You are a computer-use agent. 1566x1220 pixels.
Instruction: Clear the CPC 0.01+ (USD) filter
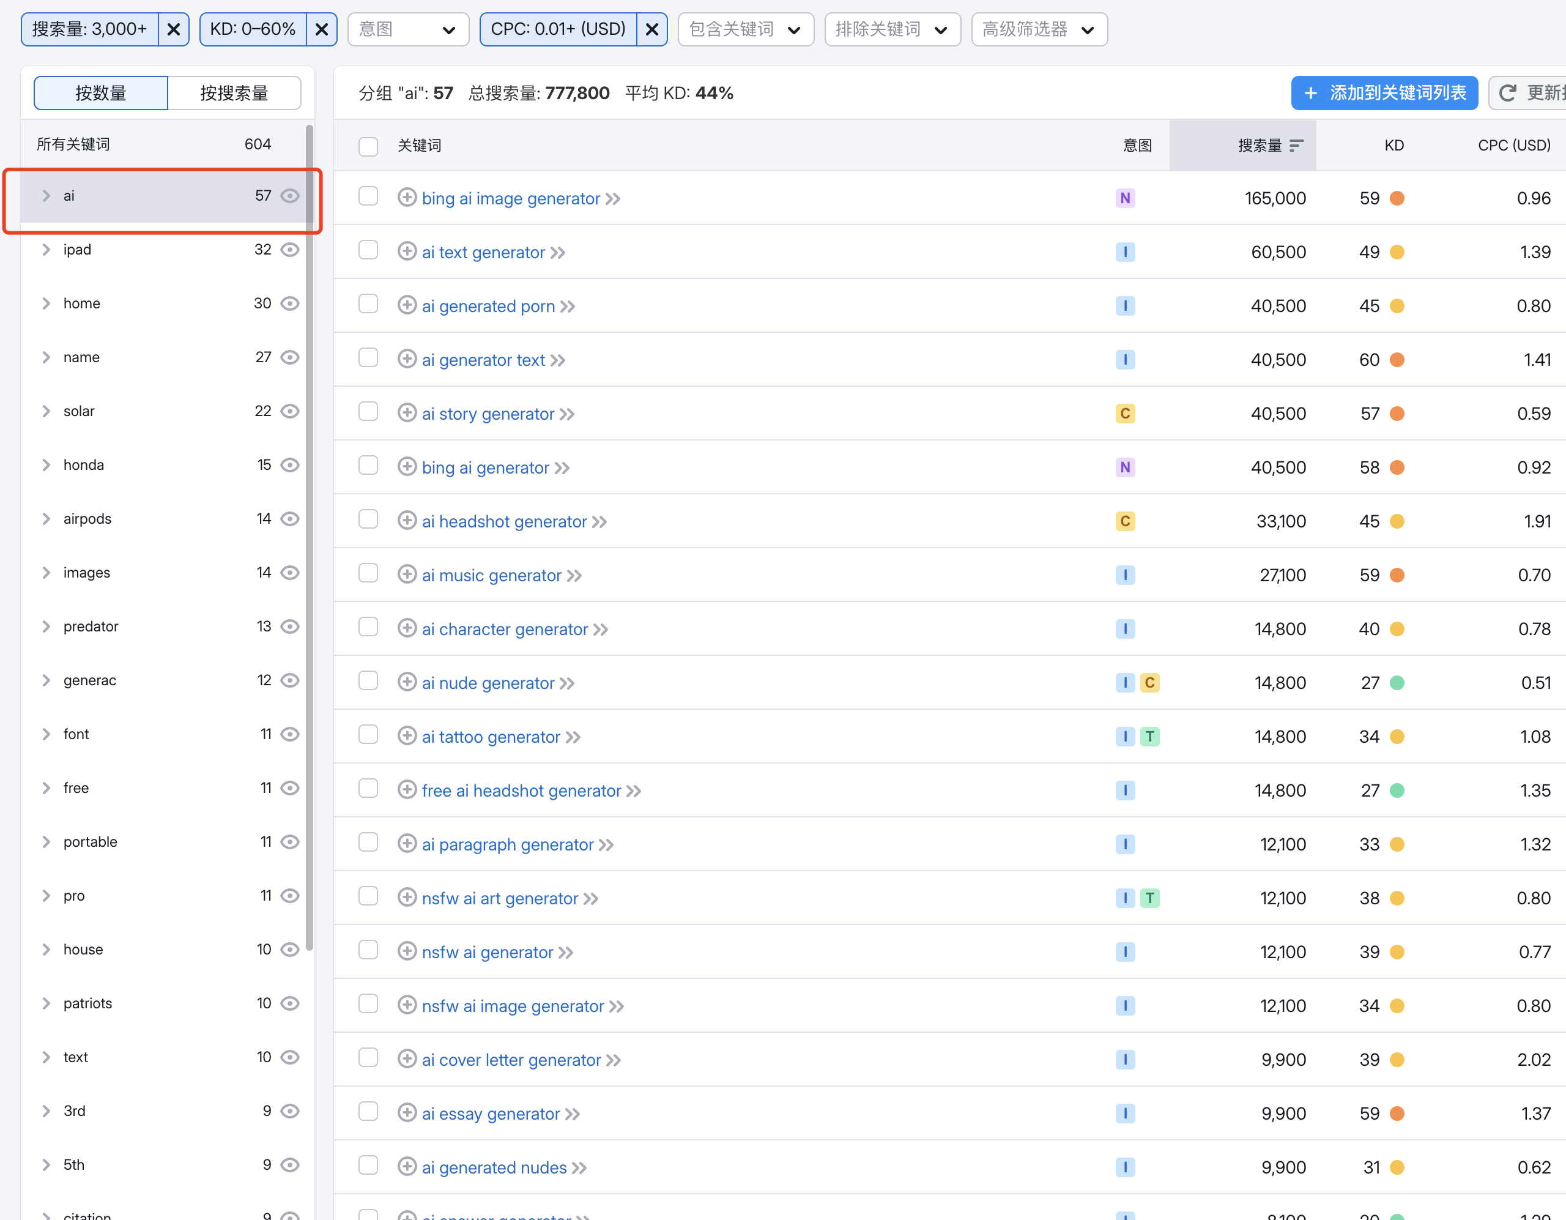(651, 29)
